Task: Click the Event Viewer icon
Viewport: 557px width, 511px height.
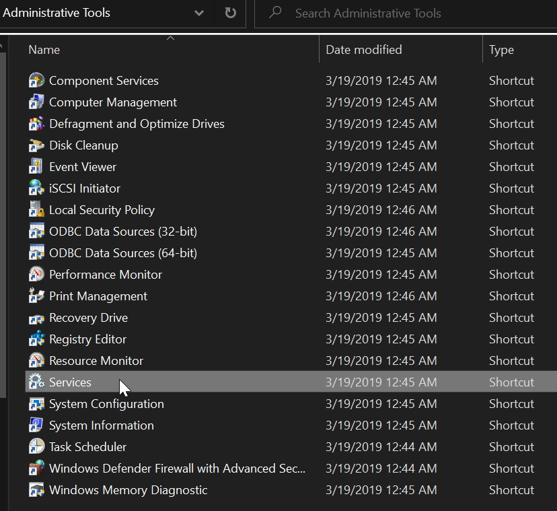Action: (x=36, y=167)
